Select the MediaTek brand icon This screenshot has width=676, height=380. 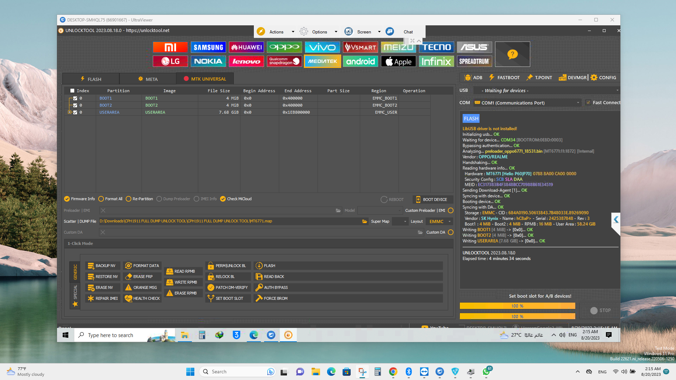[323, 61]
